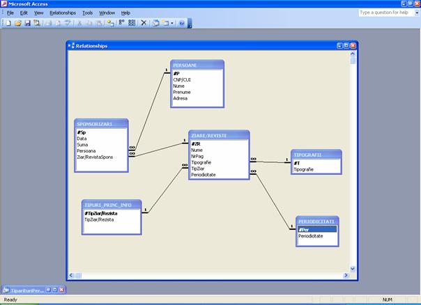Image resolution: width=421 pixels, height=305 pixels.
Task: Click the New file toolbar icon
Action: point(8,23)
